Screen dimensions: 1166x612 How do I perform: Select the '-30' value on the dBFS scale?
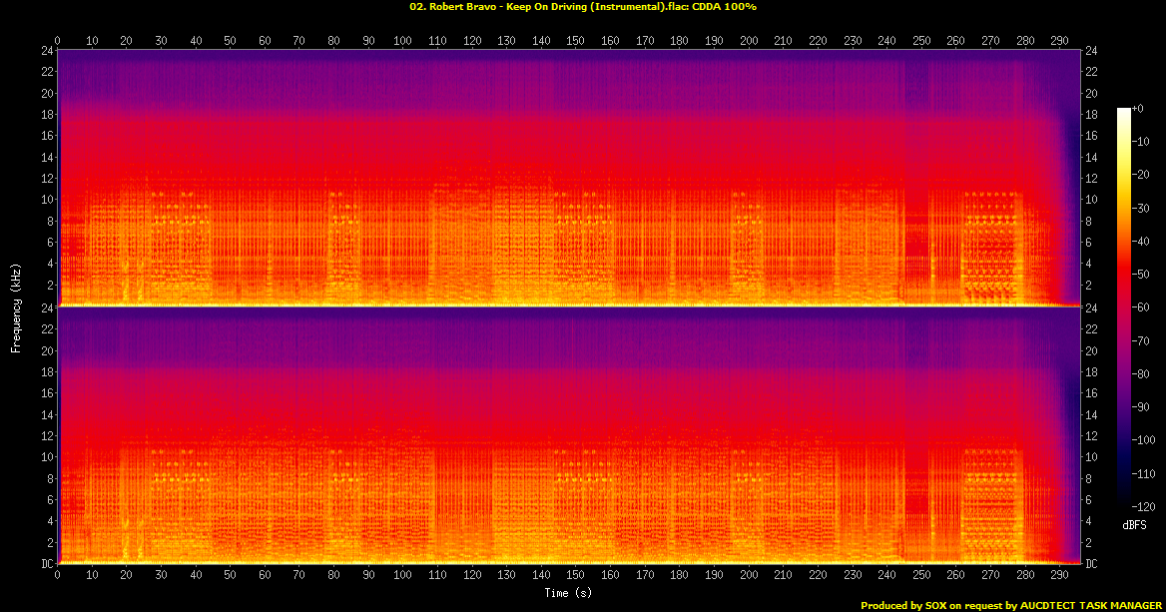(1140, 209)
